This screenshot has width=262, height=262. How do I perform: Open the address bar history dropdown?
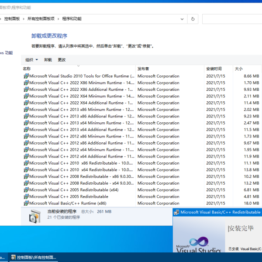tap(182, 19)
